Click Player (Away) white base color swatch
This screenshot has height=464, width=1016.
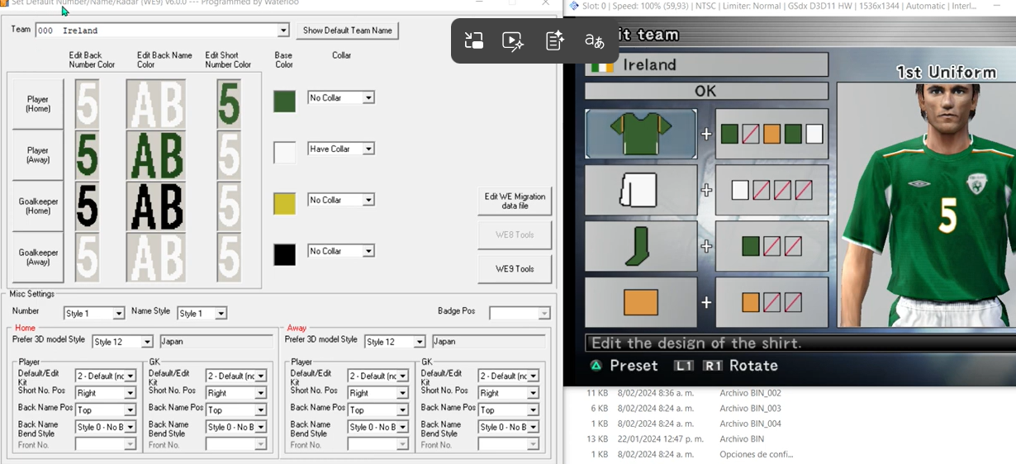[x=284, y=153]
